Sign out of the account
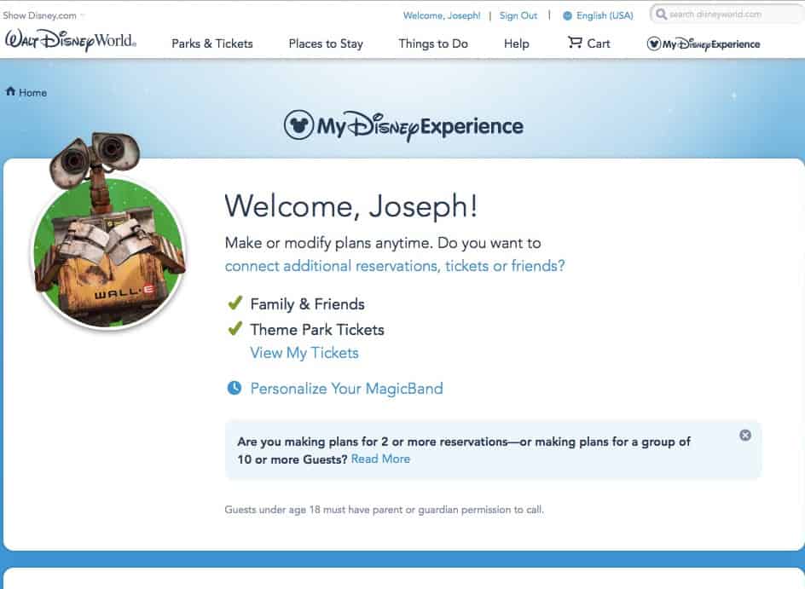Viewport: 805px width, 589px height. point(518,15)
